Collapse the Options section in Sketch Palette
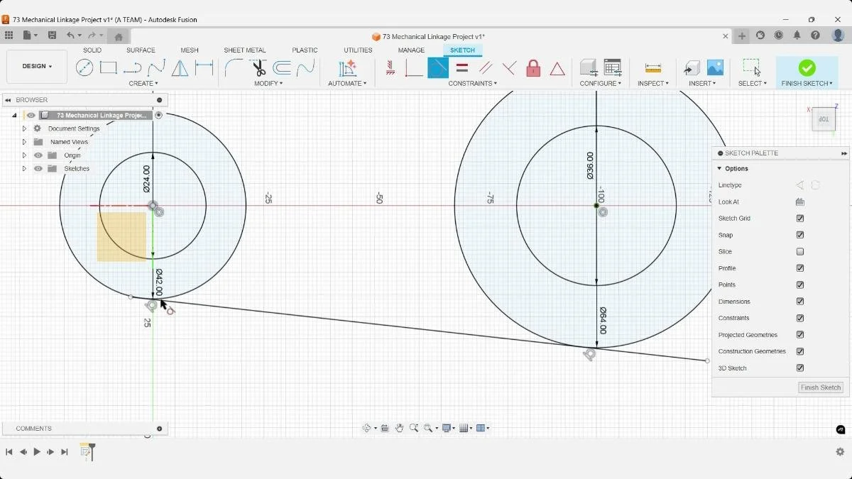The width and height of the screenshot is (852, 479). [719, 169]
